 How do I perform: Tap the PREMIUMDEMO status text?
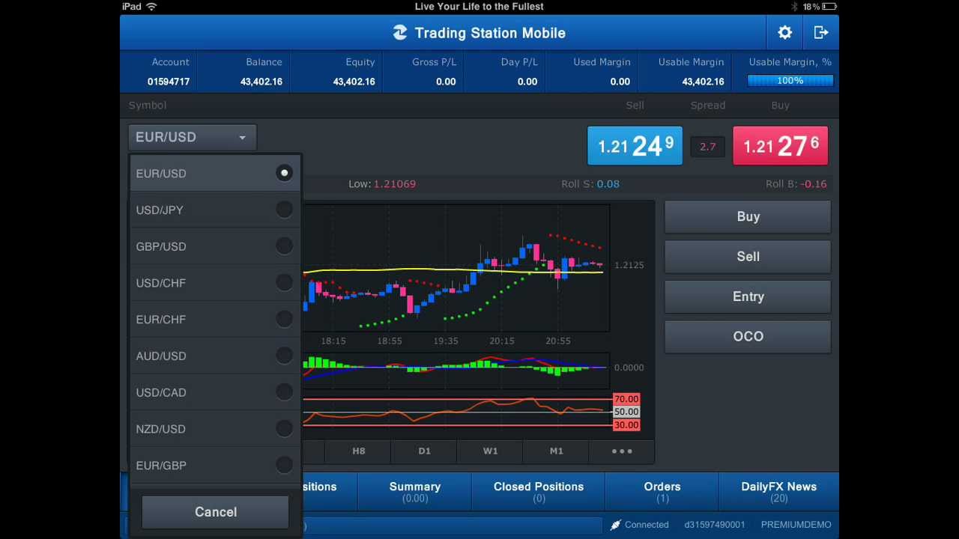point(796,525)
